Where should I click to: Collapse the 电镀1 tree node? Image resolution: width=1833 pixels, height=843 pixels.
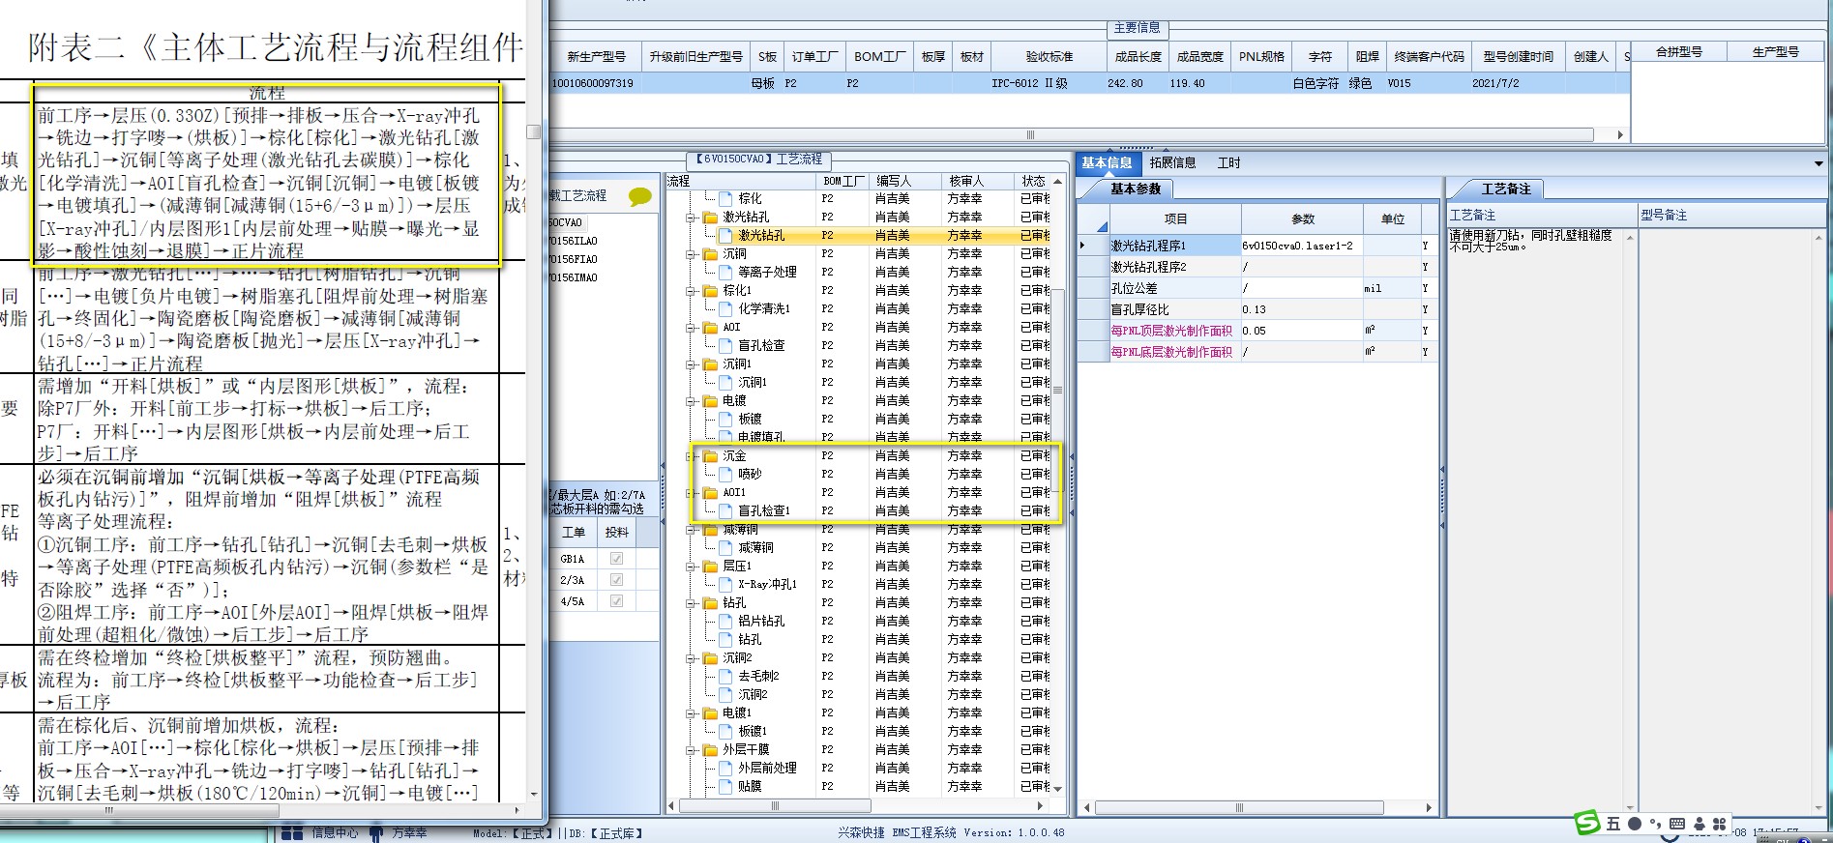click(692, 713)
